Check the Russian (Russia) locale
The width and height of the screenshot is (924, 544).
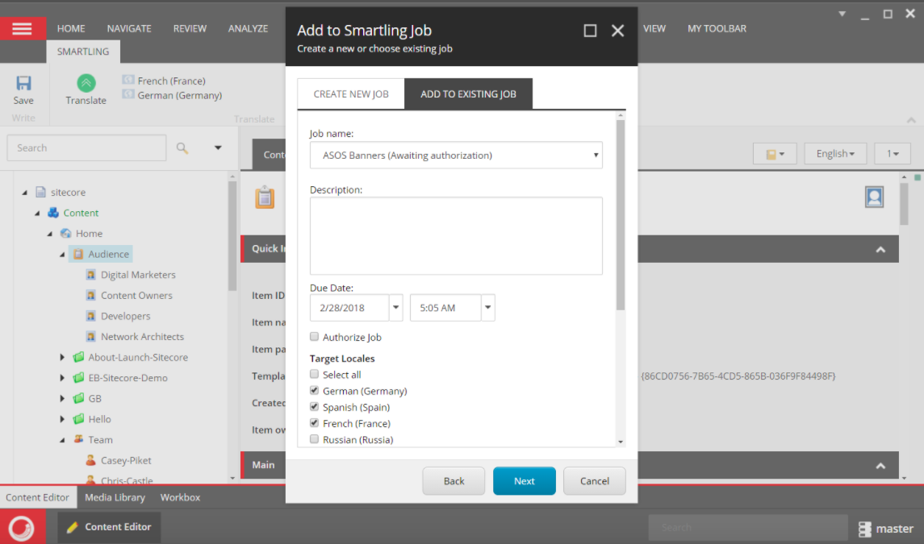[x=314, y=438]
